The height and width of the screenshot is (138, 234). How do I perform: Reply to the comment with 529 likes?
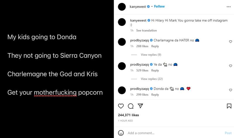tap(155, 70)
